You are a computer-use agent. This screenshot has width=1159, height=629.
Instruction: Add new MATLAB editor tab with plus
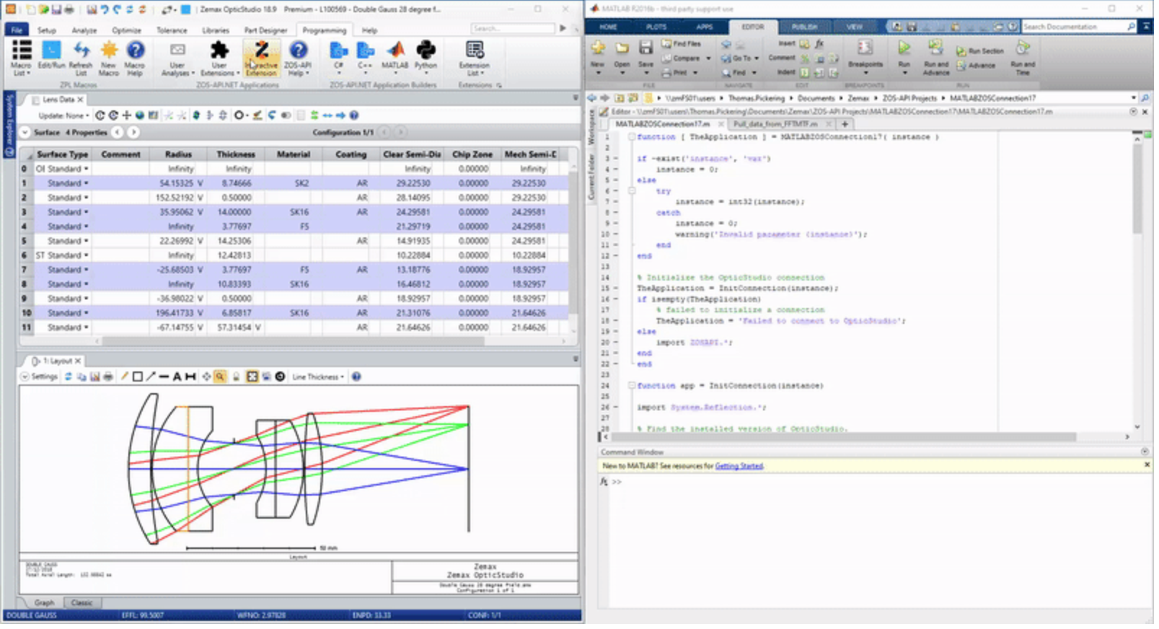tap(845, 124)
